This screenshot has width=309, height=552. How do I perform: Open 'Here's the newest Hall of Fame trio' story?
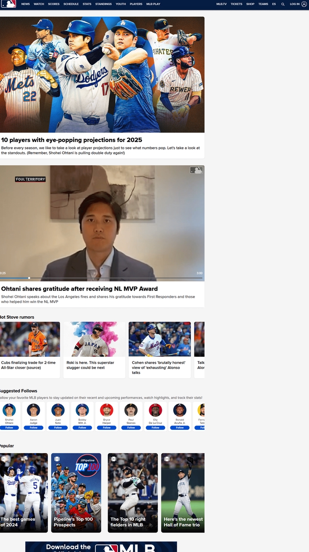[x=183, y=493]
